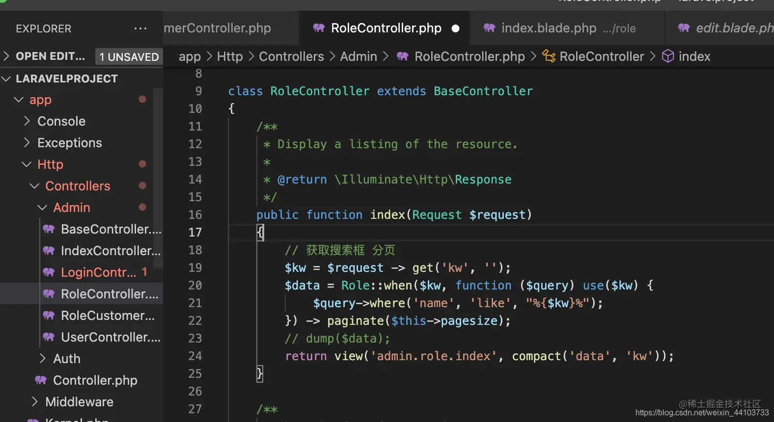Viewport: 774px width, 422px height.
Task: Collapse the Admin folder chevron
Action: point(42,207)
